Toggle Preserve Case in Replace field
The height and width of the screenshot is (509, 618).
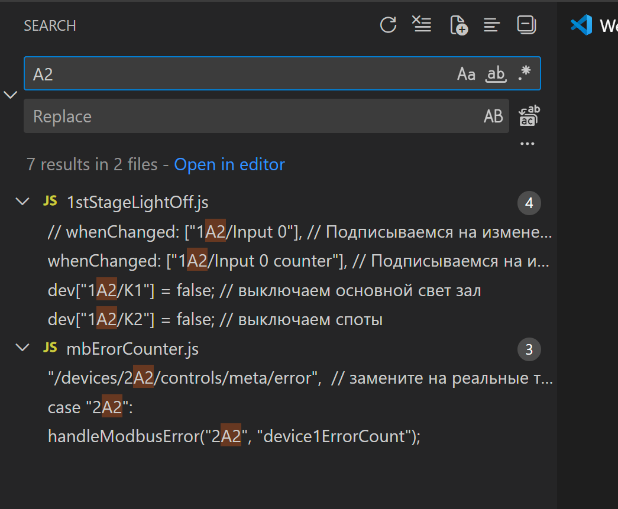point(493,116)
